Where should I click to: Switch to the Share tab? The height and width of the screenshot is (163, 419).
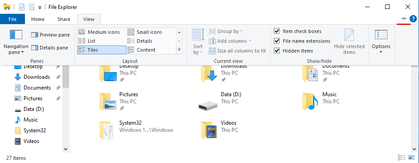coord(64,19)
